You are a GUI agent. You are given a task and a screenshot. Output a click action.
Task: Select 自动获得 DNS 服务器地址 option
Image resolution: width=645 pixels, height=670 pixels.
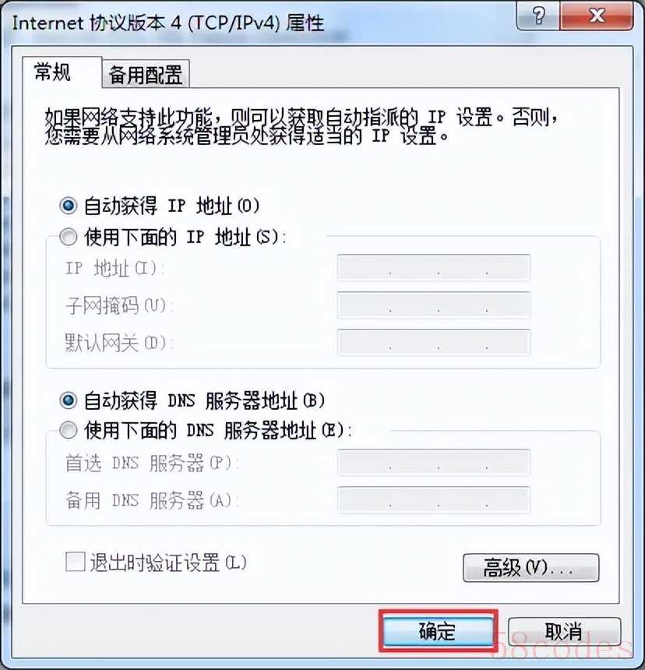69,400
